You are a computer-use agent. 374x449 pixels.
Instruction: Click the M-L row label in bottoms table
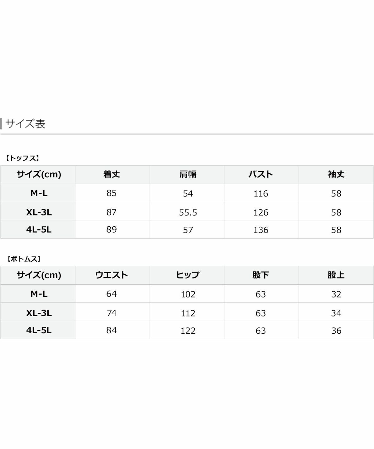click(39, 294)
